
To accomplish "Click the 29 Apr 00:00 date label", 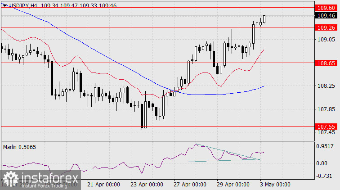I will click(x=233, y=185).
